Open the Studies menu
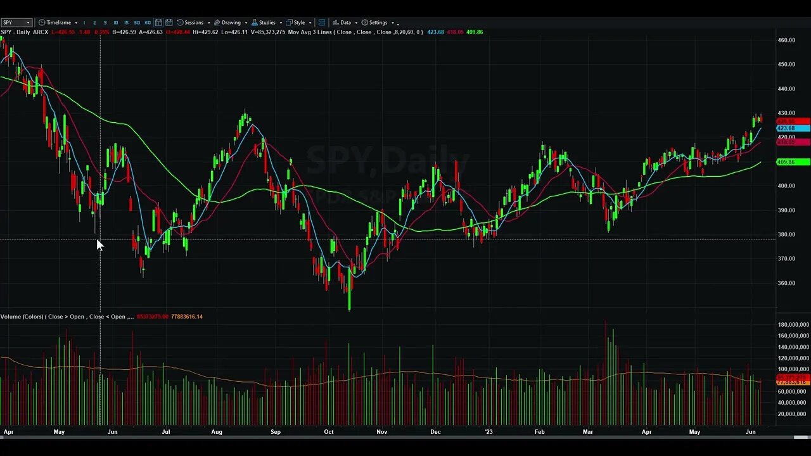This screenshot has width=811, height=456. (x=264, y=22)
